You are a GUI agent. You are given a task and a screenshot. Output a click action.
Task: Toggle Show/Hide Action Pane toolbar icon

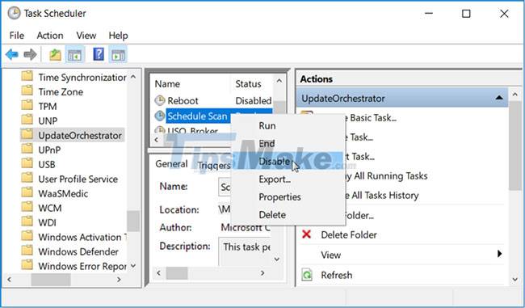118,54
